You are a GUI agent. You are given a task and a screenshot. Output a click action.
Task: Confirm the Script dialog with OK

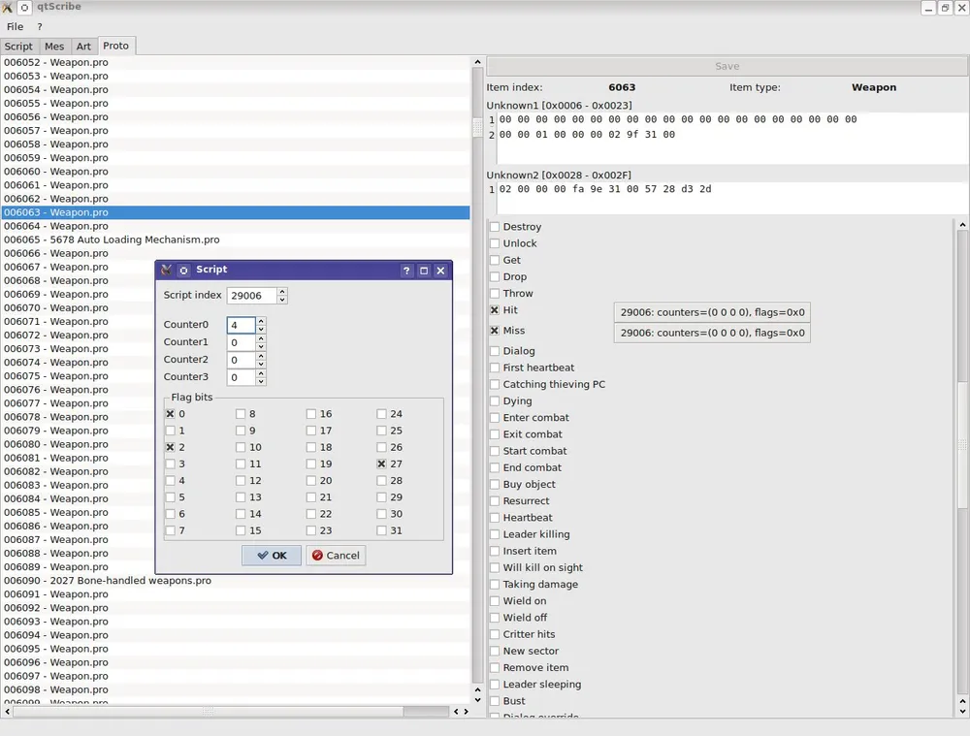[x=272, y=556]
